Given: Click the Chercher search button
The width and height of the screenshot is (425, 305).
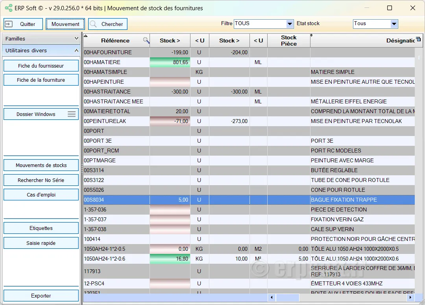Looking at the screenshot, I should [x=108, y=24].
